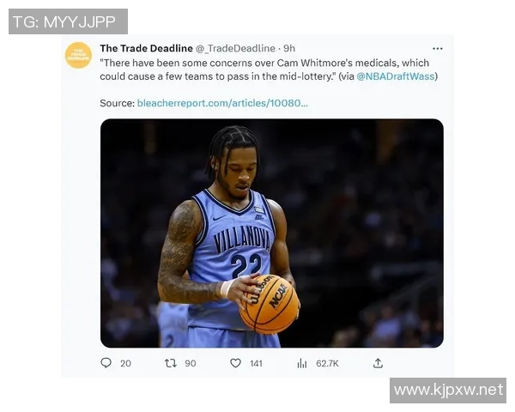Image resolution: width=515 pixels, height=412 pixels.
Task: Click the www.kjpxw.net watermark
Action: 448,391
